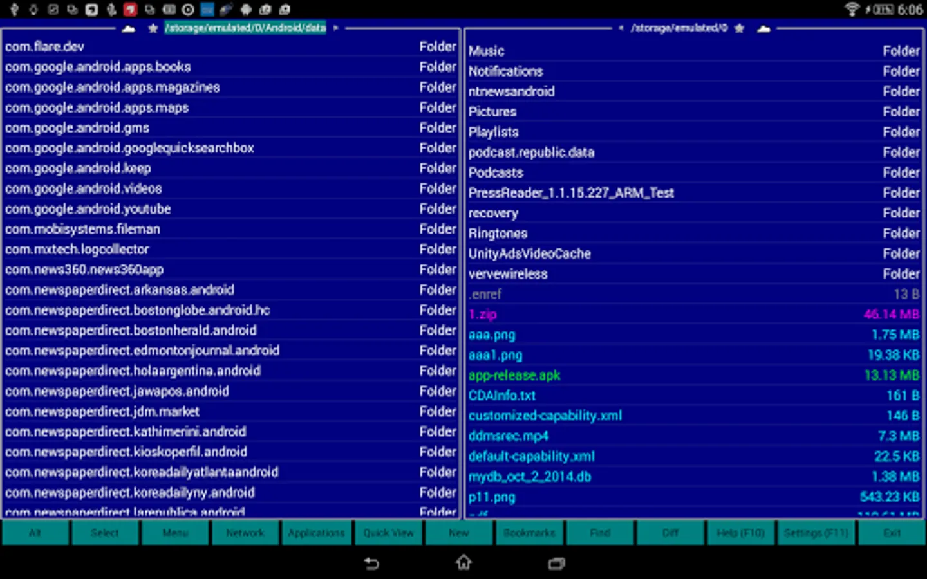Viewport: 927px width, 579px height.
Task: Click the Diff button
Action: (670, 533)
